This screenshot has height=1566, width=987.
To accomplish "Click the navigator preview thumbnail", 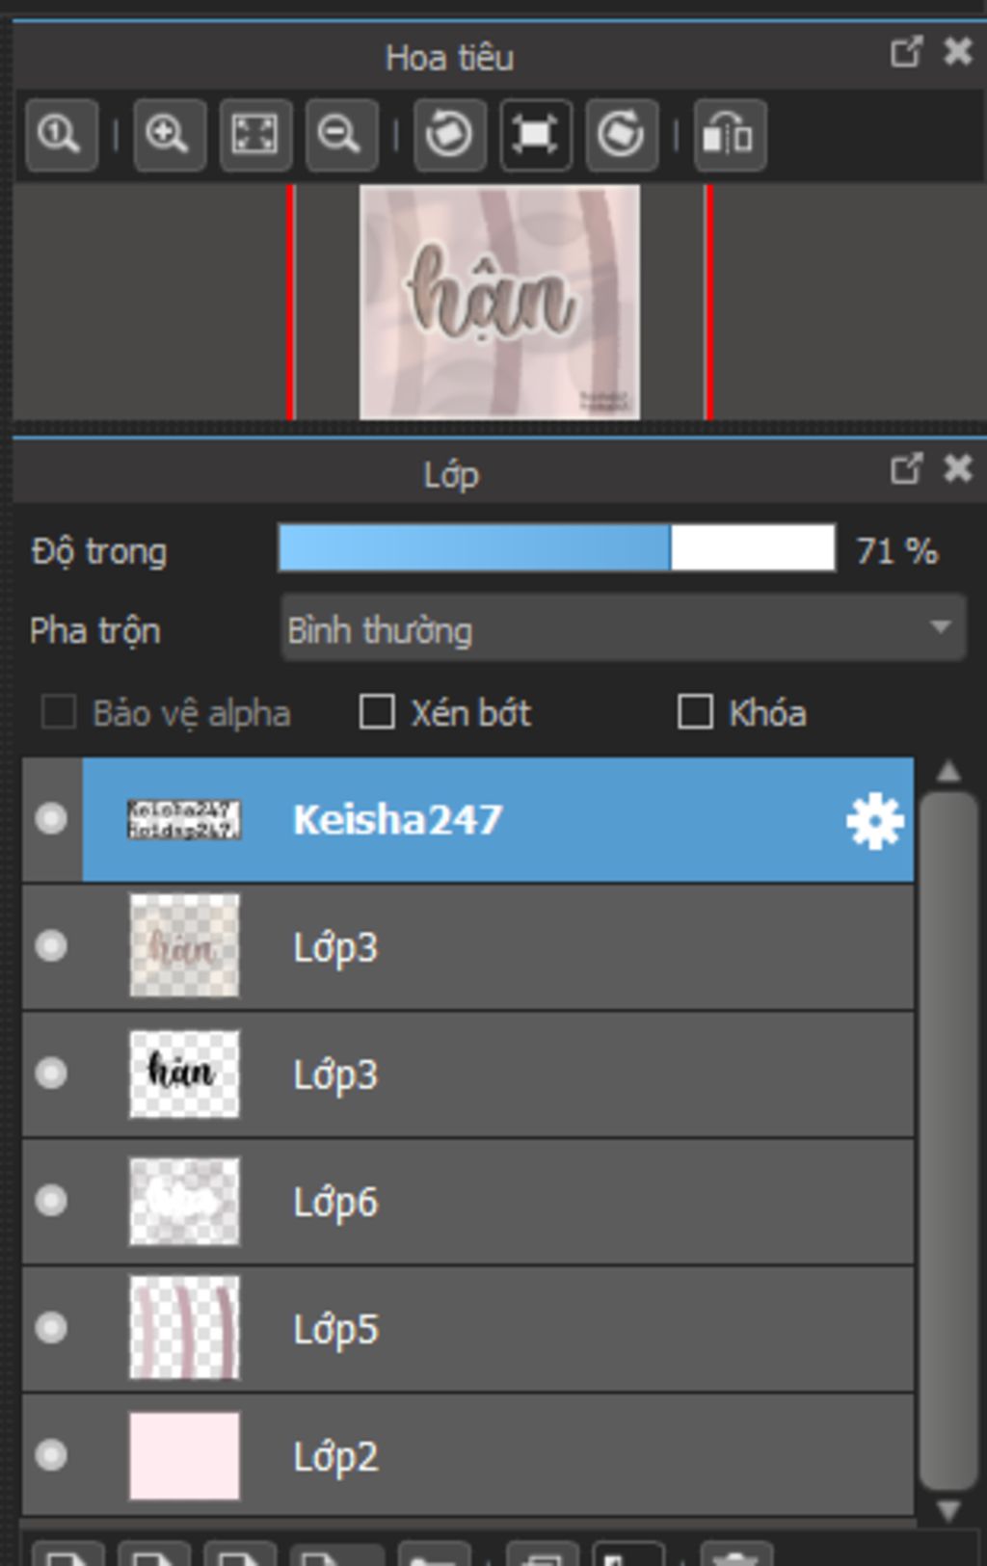I will tap(499, 302).
